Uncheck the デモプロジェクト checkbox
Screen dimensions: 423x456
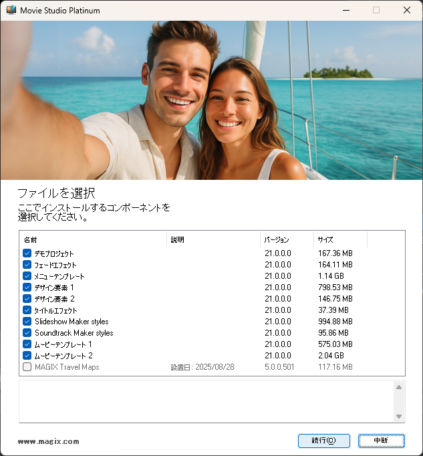click(27, 253)
